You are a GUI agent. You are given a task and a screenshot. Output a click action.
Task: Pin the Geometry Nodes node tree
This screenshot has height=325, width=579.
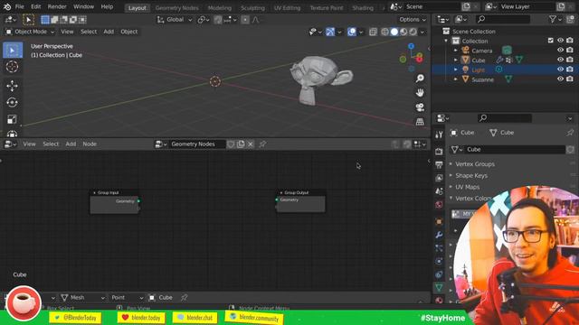click(262, 144)
